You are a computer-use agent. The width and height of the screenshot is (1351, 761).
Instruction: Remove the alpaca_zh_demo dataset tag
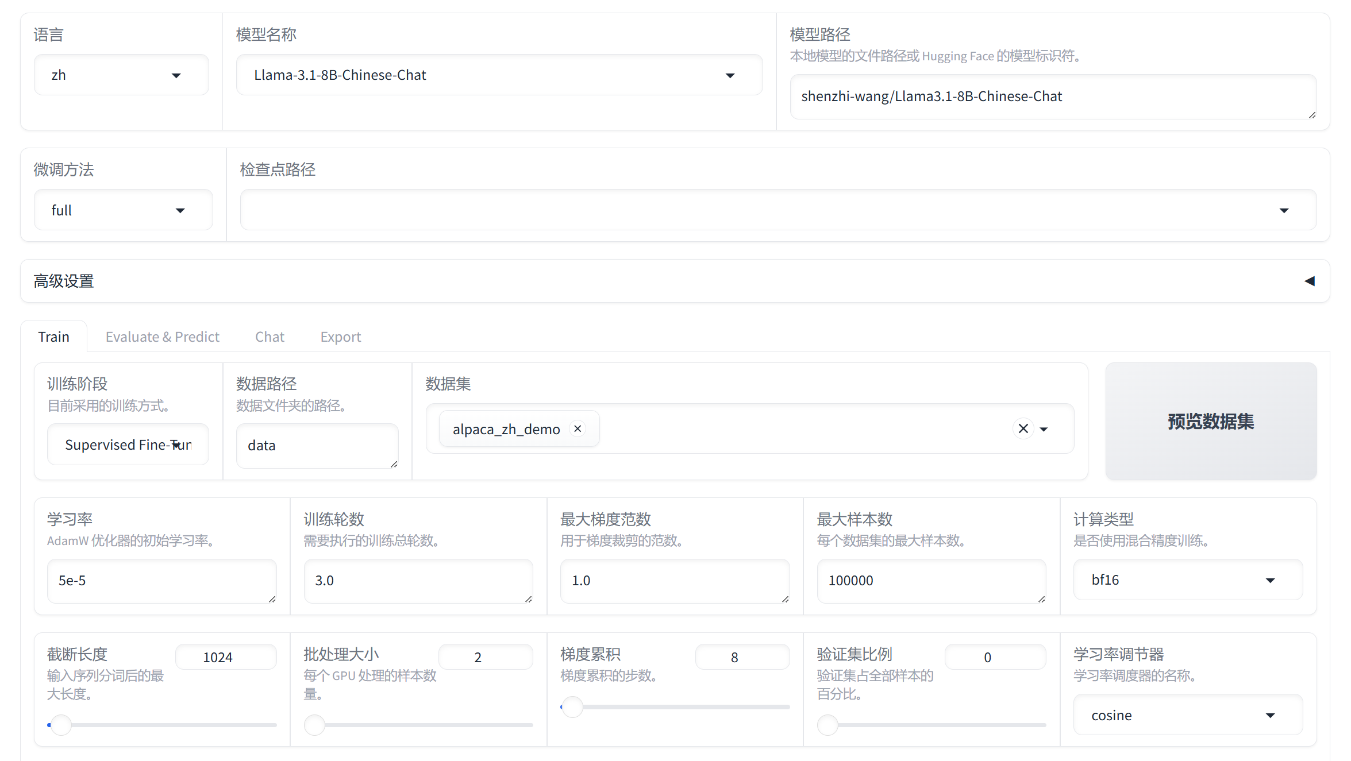[578, 428]
